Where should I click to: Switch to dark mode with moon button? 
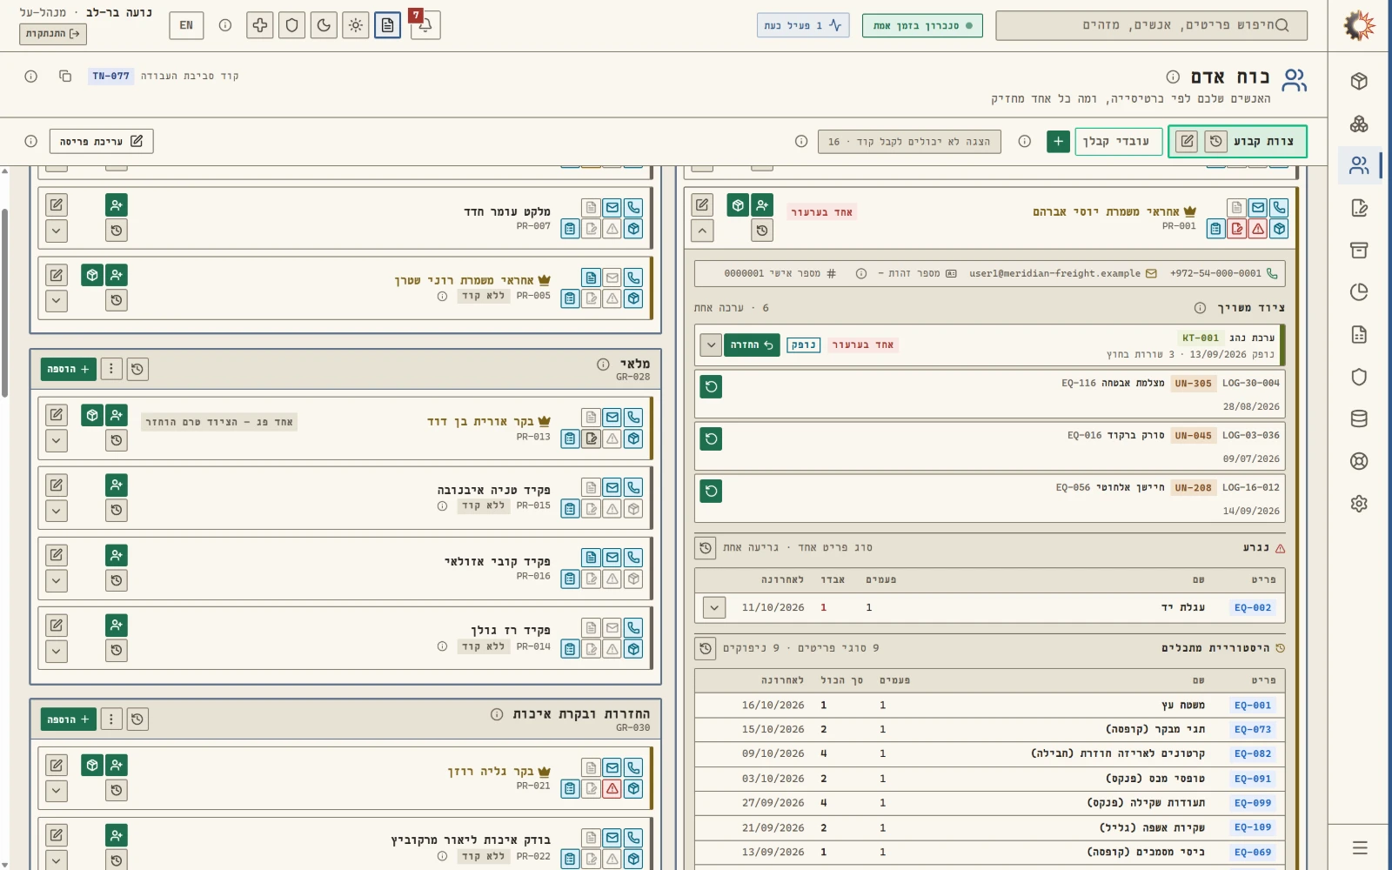pos(324,25)
